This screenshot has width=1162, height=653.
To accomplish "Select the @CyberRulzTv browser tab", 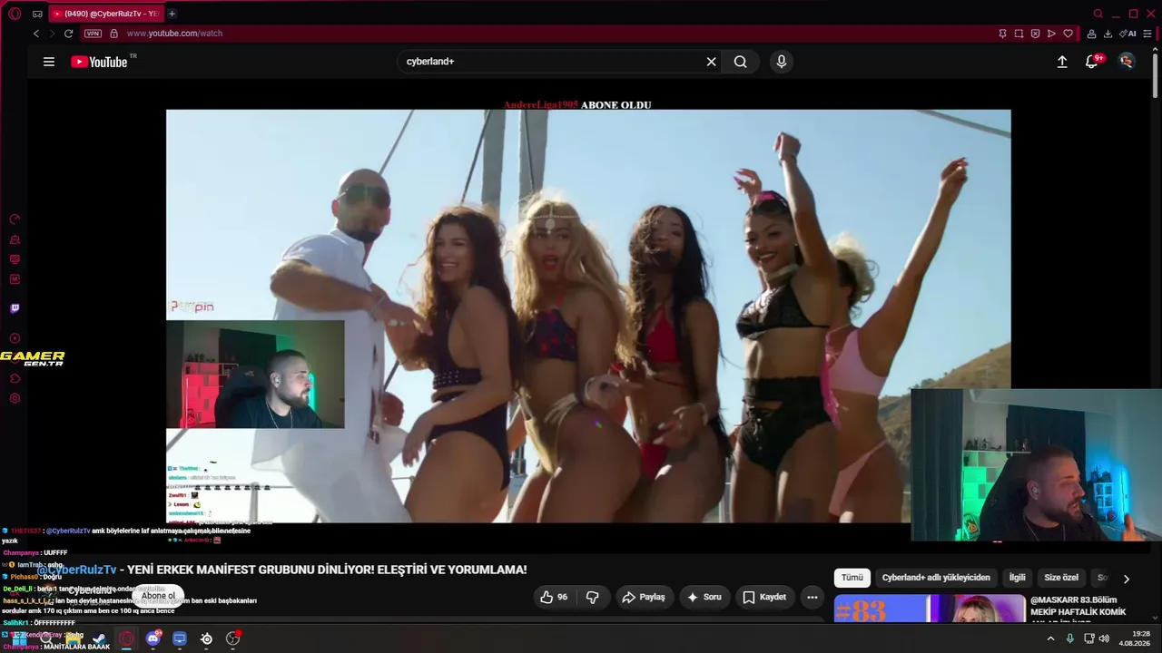I will 105,14.
